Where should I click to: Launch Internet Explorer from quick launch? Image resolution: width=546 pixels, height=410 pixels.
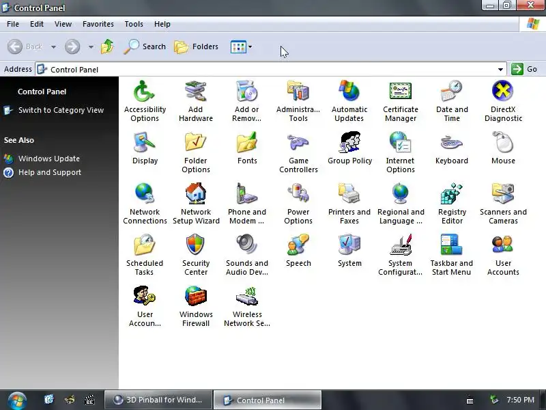click(x=49, y=399)
